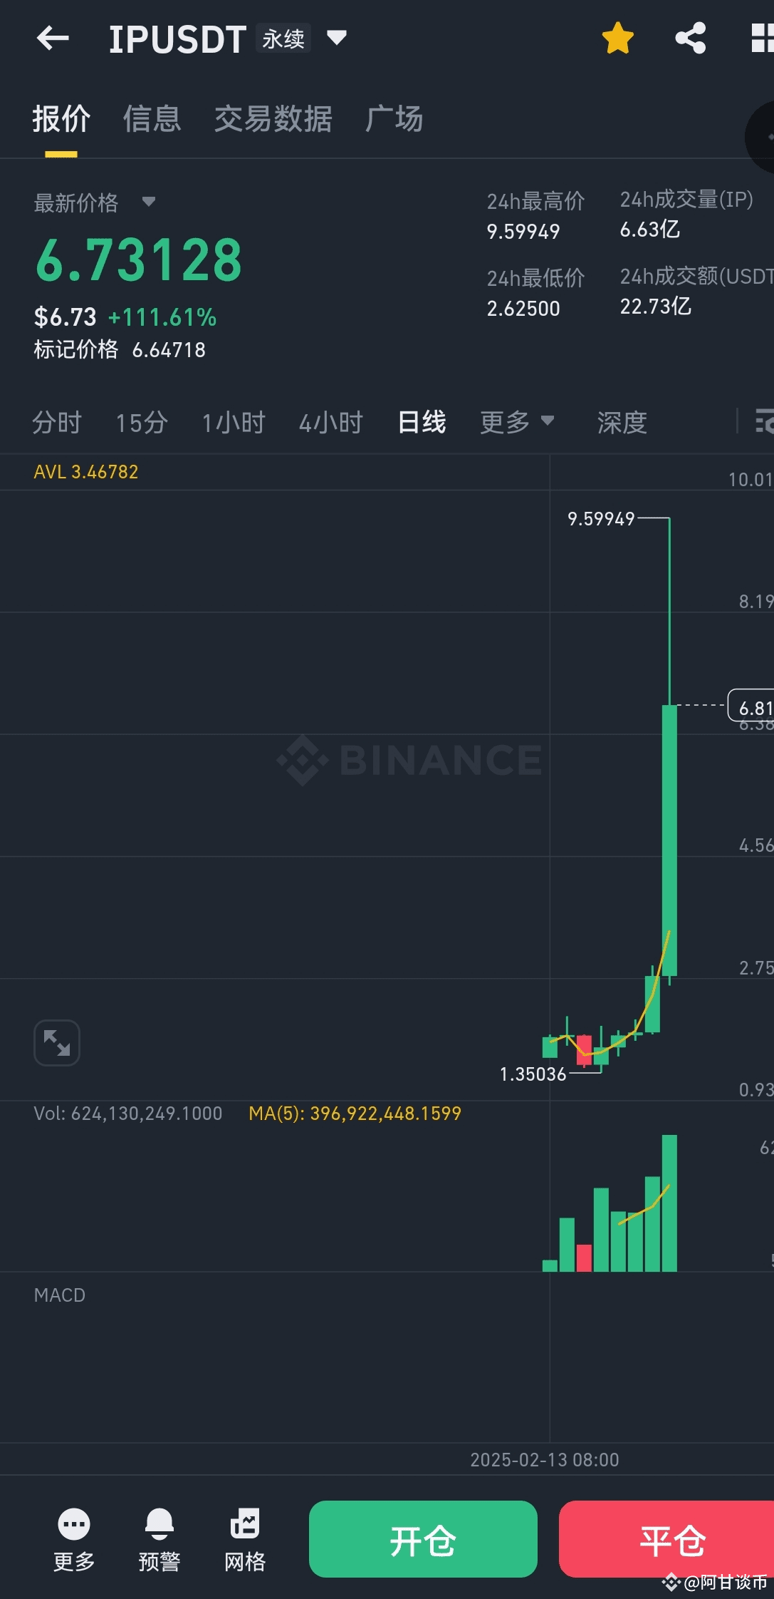Expand the 最新价格 price dropdown

(149, 202)
